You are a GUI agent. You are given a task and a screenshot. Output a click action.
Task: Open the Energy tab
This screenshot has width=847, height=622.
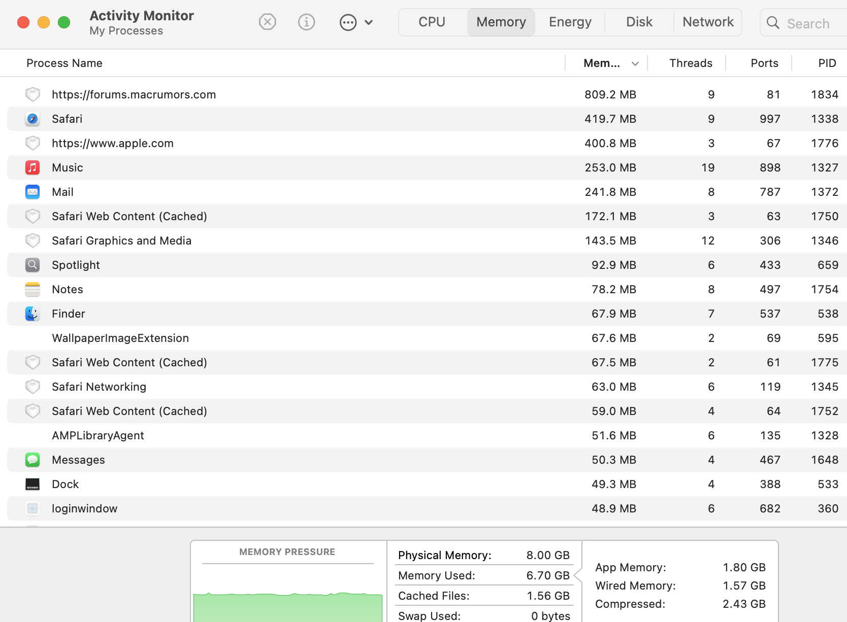click(570, 22)
